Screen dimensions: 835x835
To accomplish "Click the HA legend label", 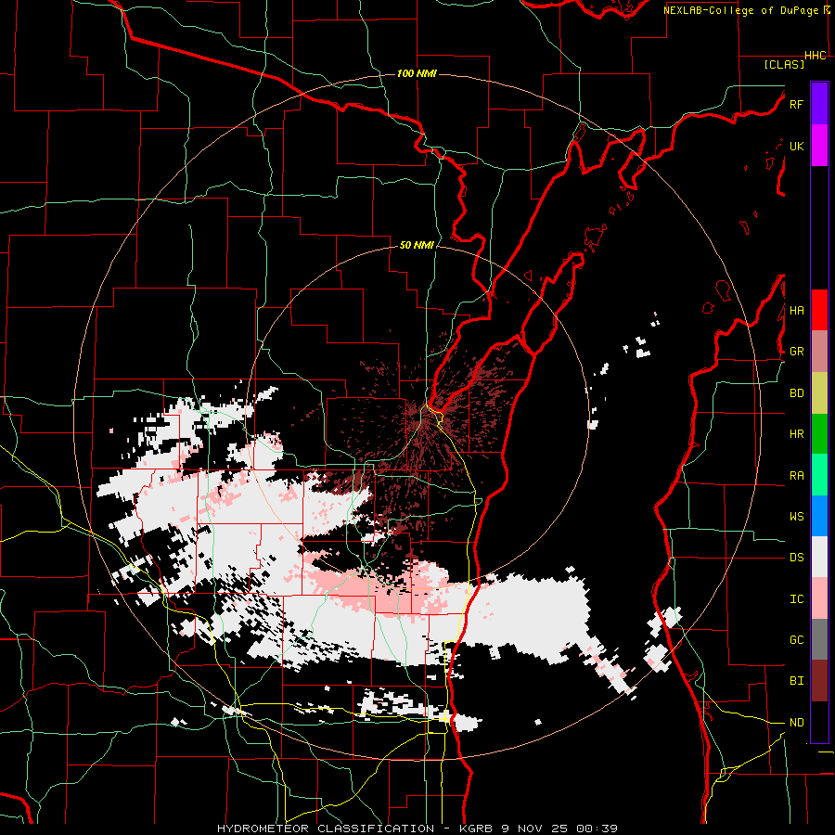I will (x=796, y=310).
